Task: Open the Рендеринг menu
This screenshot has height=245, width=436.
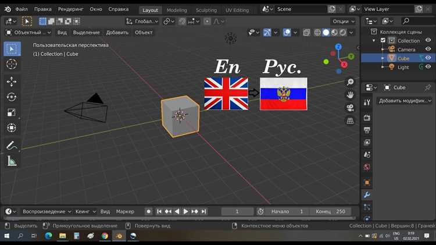Action: (70, 9)
